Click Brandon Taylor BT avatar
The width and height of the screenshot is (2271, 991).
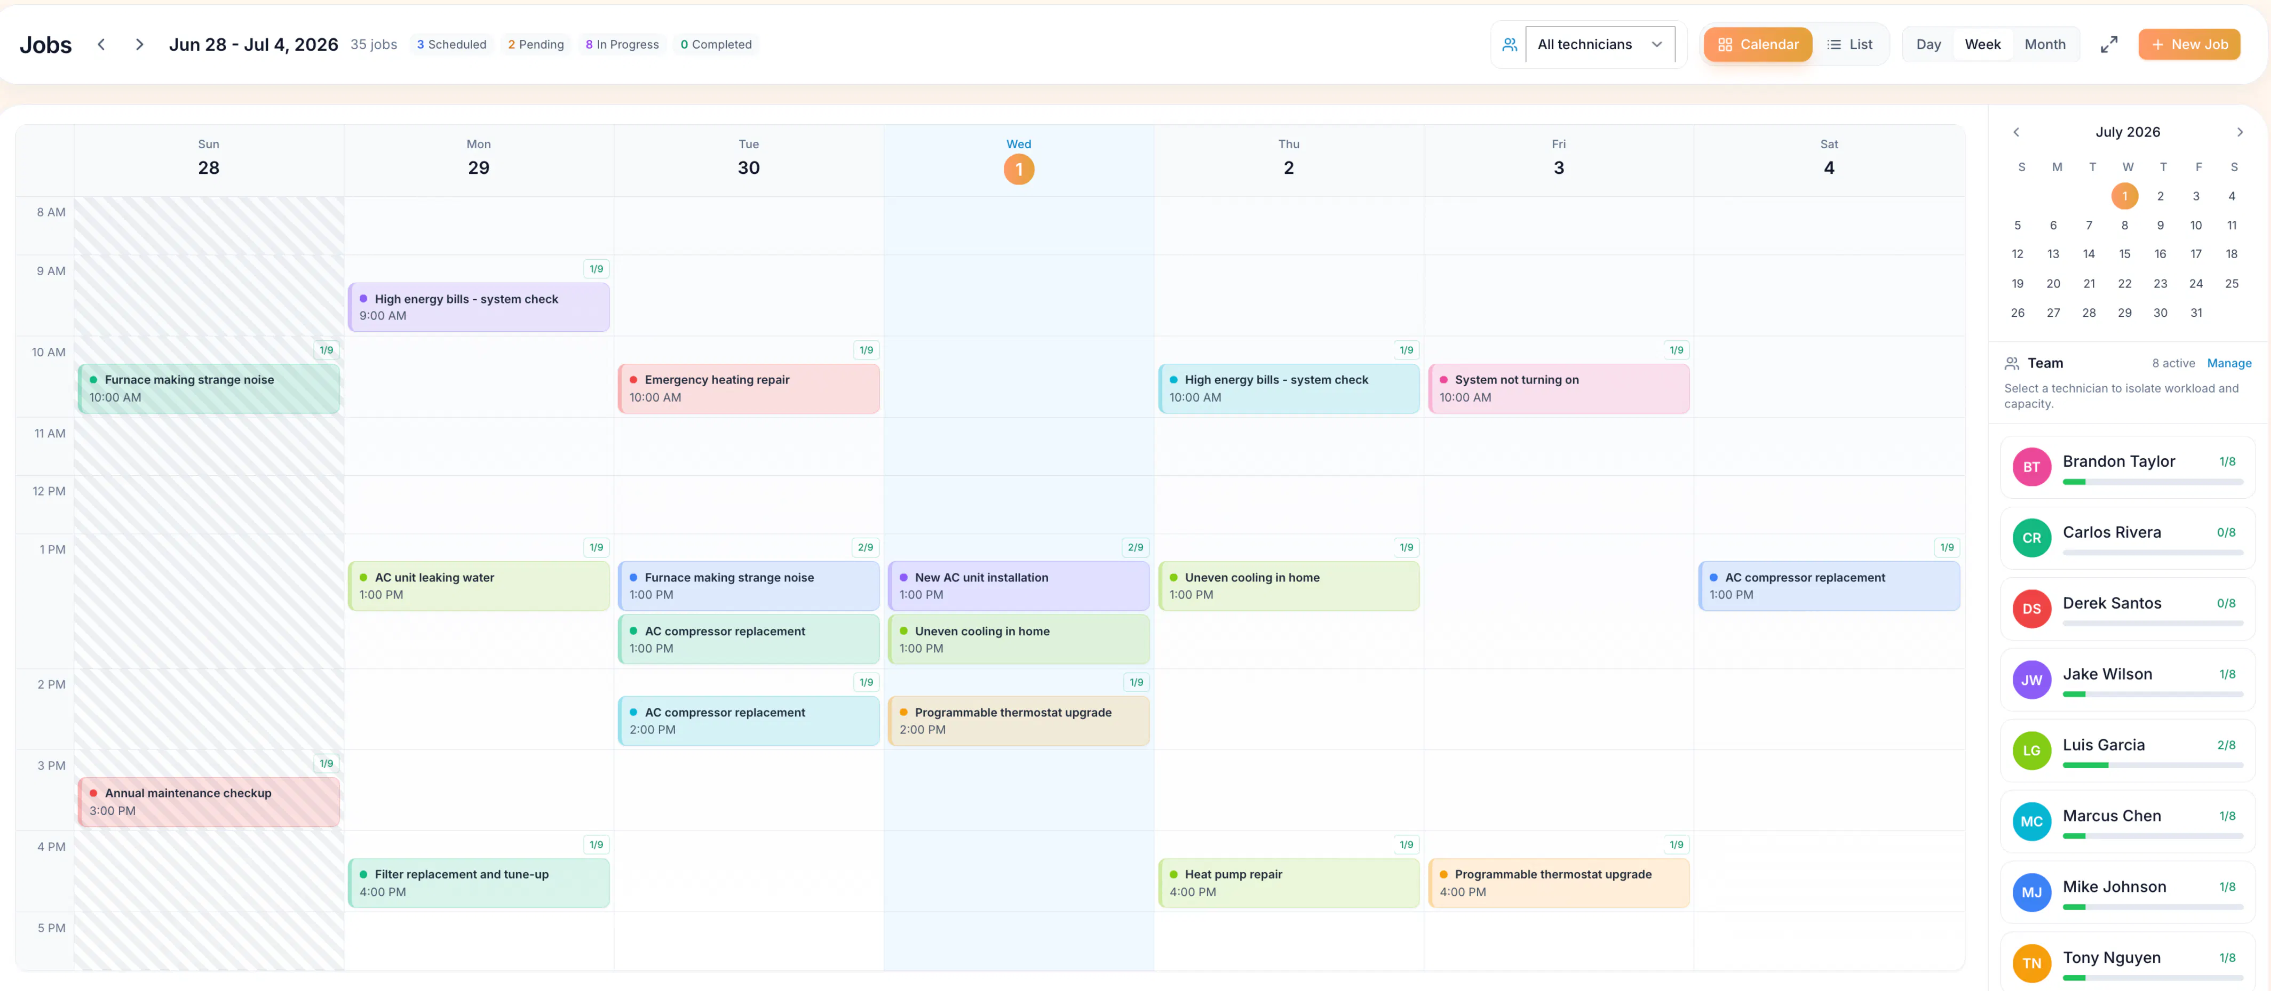point(2031,467)
